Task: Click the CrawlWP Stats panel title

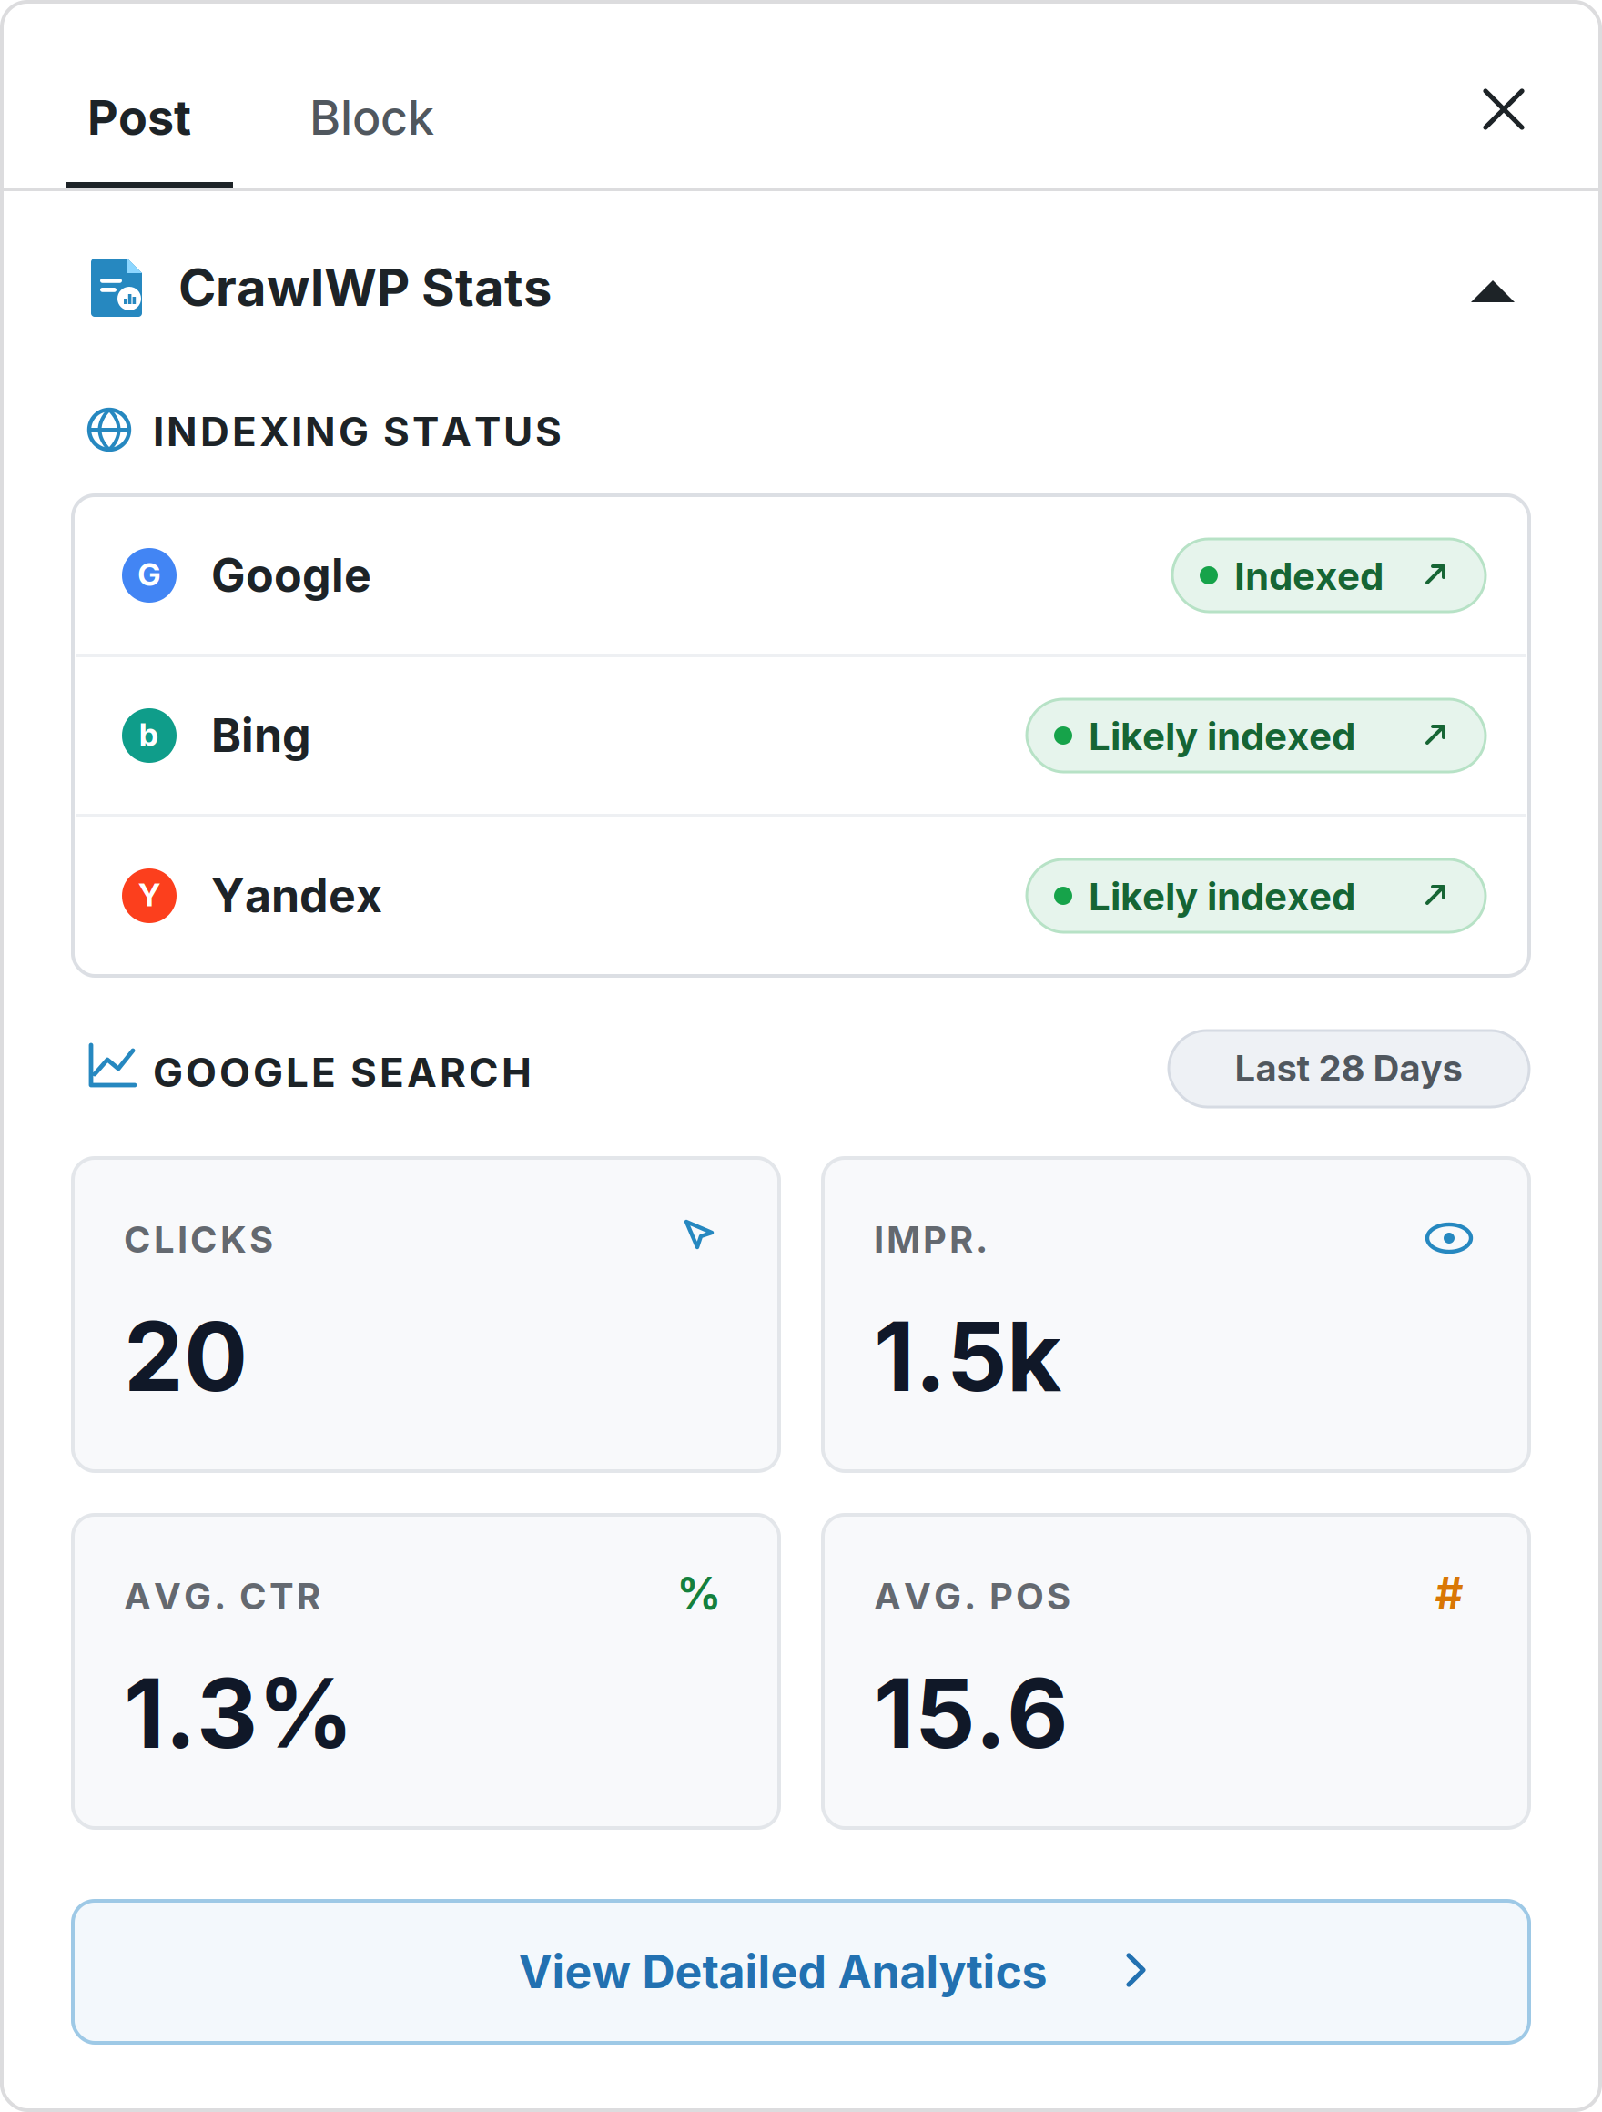Action: pyautogui.click(x=365, y=289)
